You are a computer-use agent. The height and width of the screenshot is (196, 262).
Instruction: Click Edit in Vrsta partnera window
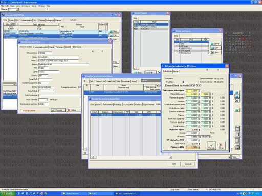[215, 48]
